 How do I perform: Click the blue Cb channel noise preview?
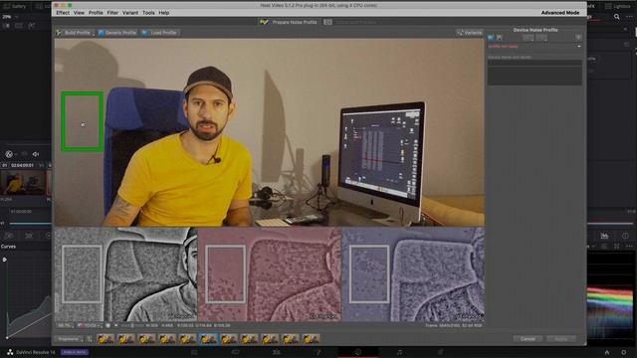[413, 274]
